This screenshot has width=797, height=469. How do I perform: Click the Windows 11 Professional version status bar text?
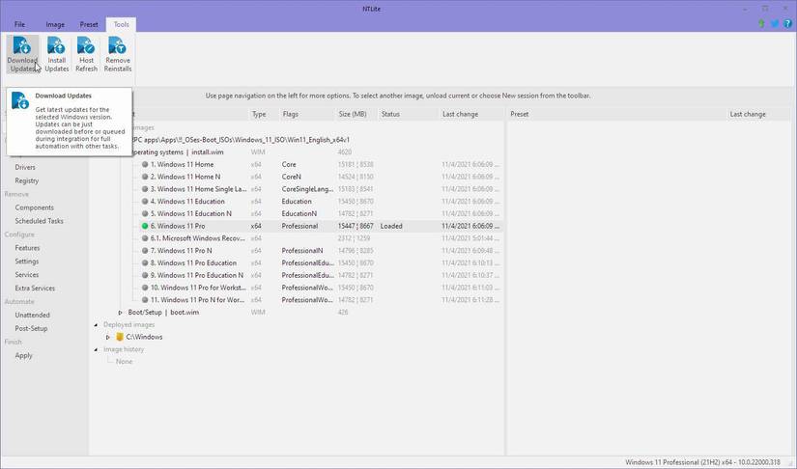pos(702,462)
